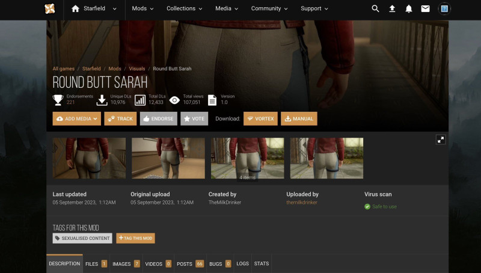Open the Add Media dropdown button
The width and height of the screenshot is (481, 273).
click(77, 118)
